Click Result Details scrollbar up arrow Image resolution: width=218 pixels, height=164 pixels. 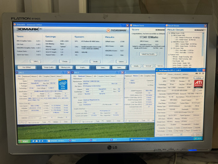click(203, 33)
